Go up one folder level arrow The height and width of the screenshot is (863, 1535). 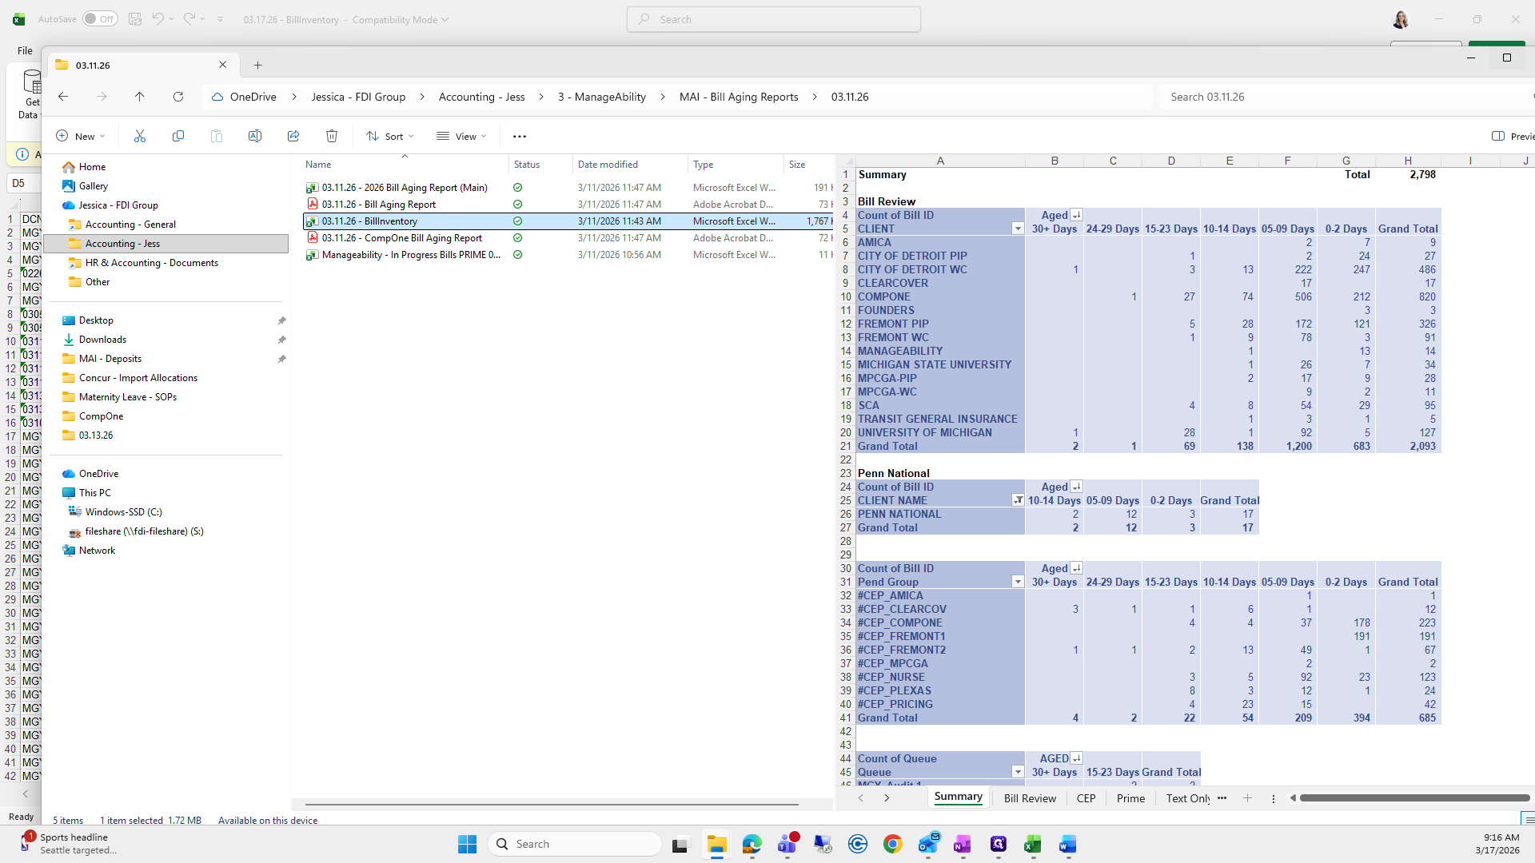[140, 97]
